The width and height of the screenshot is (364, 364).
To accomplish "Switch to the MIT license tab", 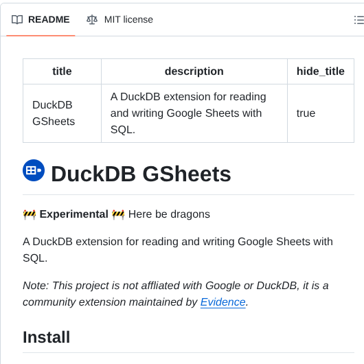I will 120,20.
